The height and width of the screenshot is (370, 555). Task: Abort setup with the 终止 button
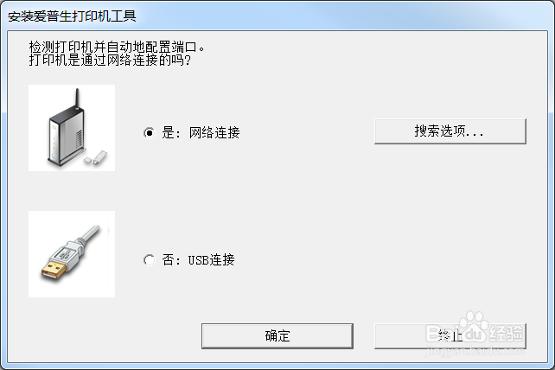450,335
